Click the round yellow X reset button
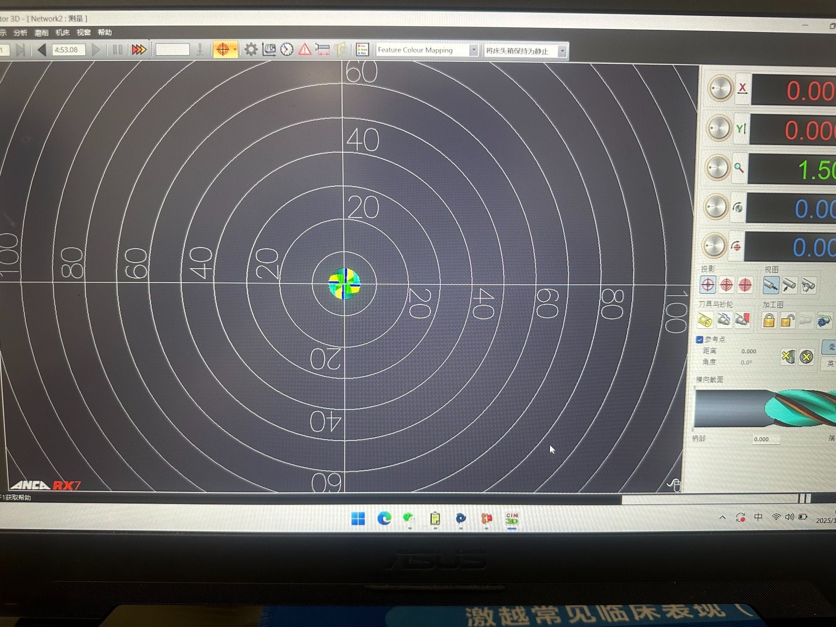Screen dimensions: 836x627 806,357
